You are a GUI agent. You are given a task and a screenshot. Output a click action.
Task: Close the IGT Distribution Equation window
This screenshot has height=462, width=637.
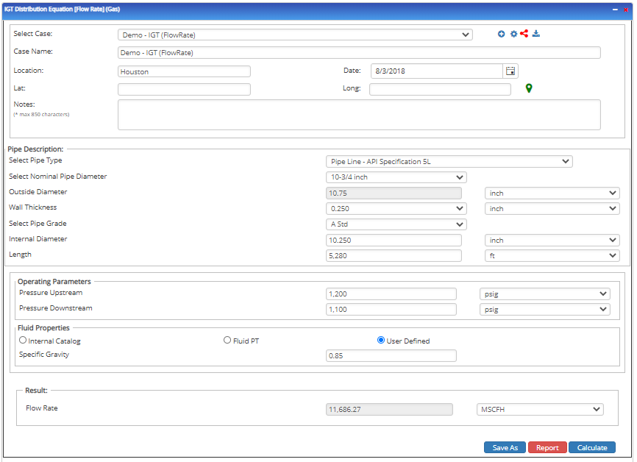(626, 8)
